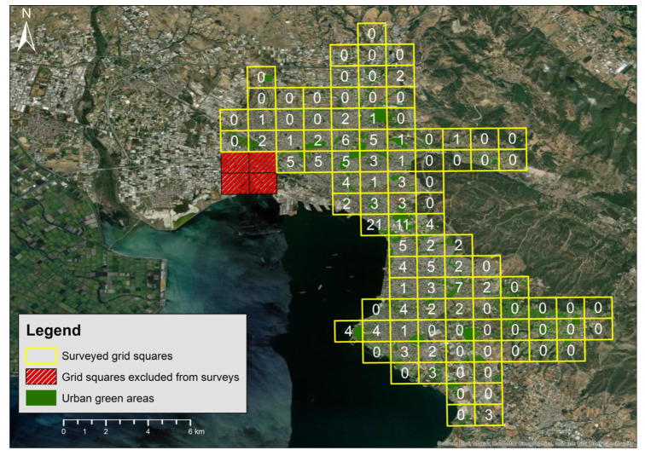
Task: Click the "Legend" title text
Action: (54, 331)
